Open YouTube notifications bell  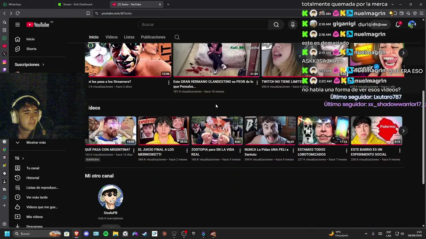398,25
